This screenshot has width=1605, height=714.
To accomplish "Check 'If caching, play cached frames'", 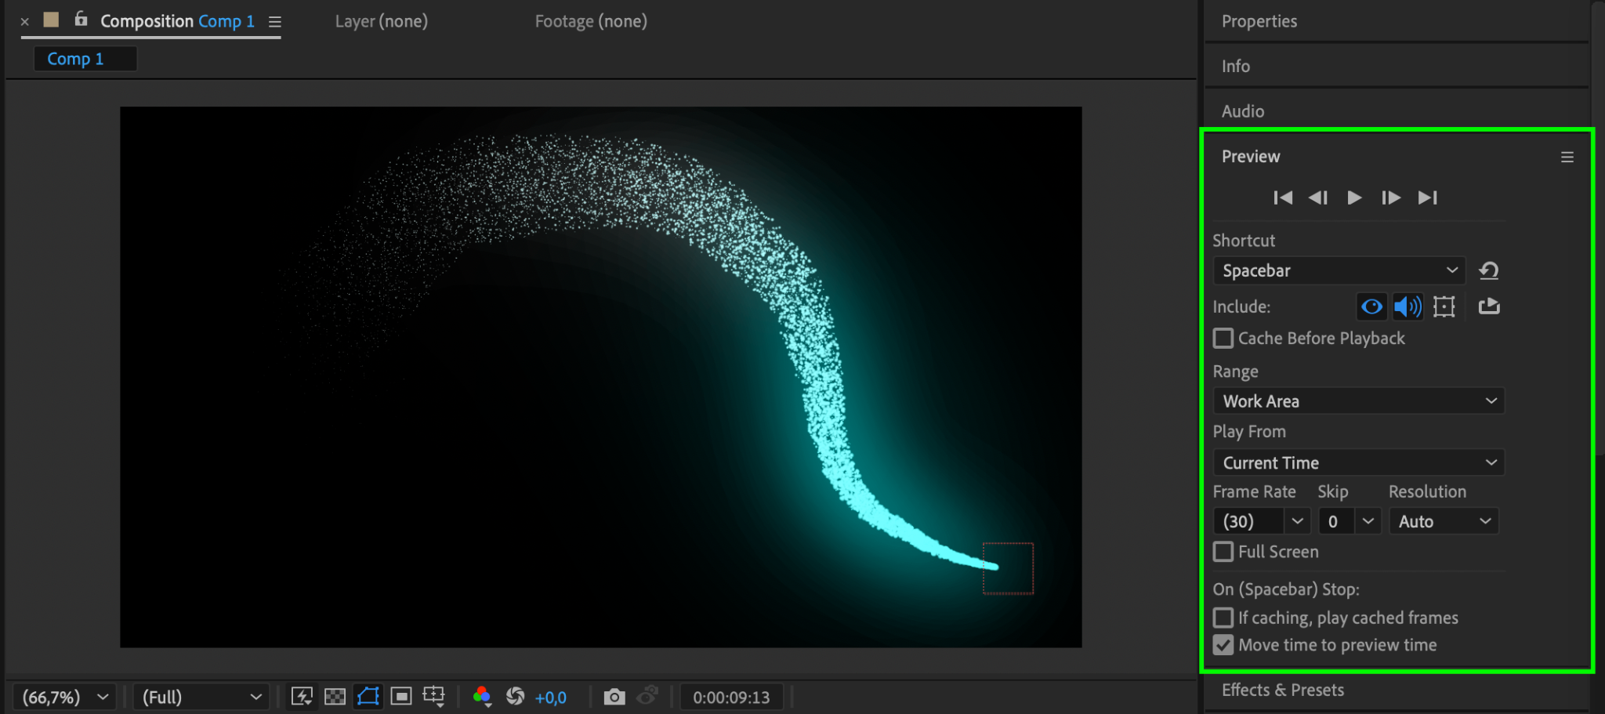I will [x=1223, y=618].
